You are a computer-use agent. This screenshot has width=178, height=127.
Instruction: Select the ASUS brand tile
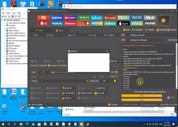[x=150, y=18]
